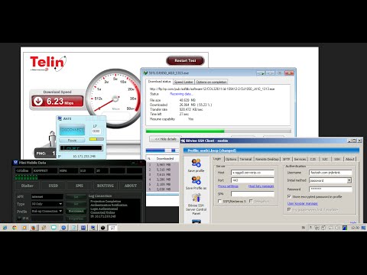The width and height of the screenshot is (367, 275).
Task: Toggle Delegation checkbox in Bitvise
Action: click(251, 201)
